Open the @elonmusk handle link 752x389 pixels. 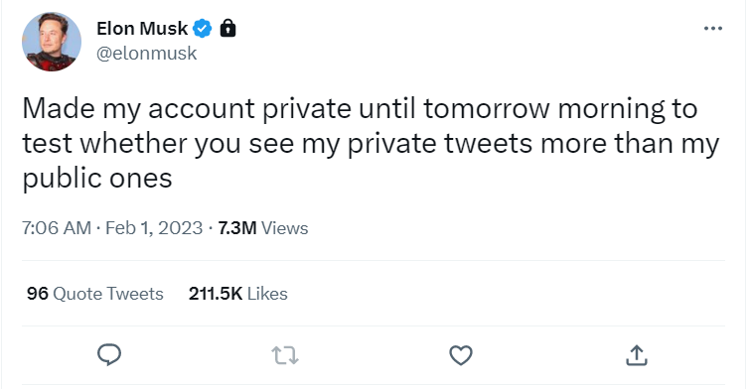[147, 53]
